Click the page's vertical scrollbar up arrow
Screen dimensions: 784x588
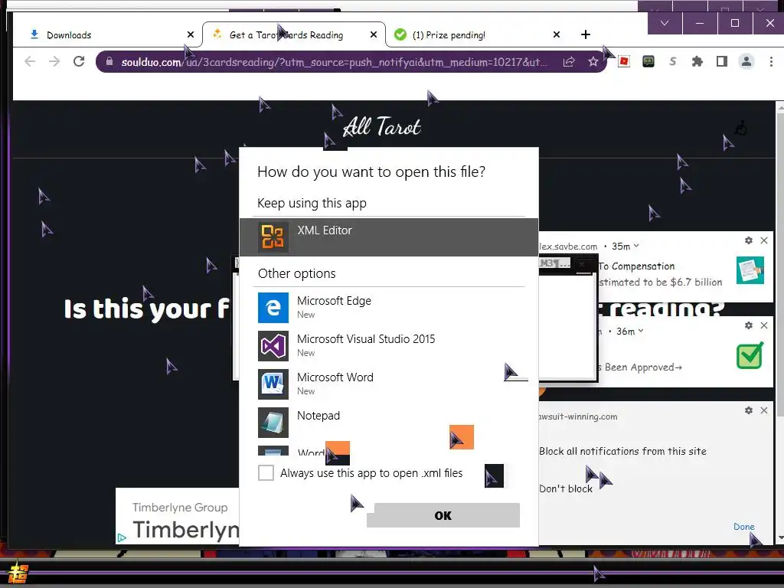(779, 107)
